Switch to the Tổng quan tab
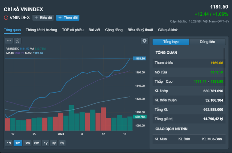232x153 pixels. pos(12,30)
